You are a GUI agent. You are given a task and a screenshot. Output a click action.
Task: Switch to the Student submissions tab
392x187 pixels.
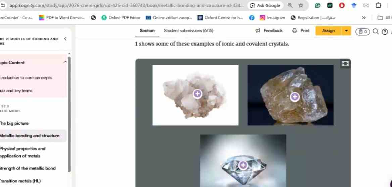pyautogui.click(x=189, y=31)
